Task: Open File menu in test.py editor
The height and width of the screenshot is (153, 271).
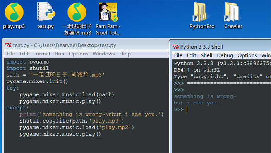Action: 10,54
